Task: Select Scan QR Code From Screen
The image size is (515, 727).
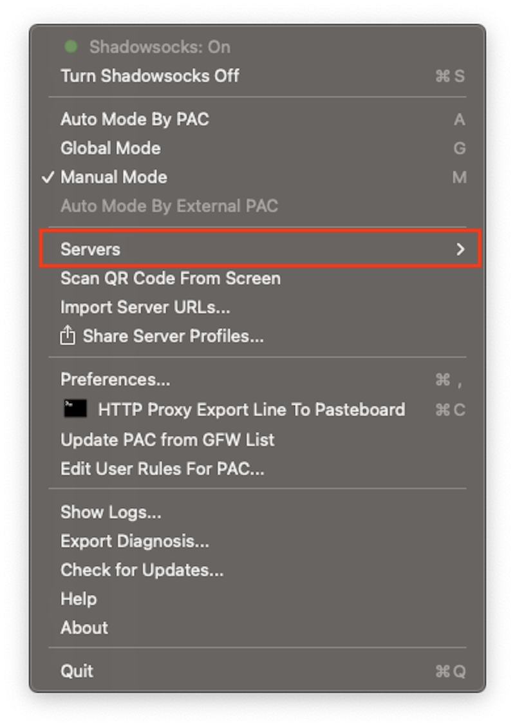Action: coord(170,278)
